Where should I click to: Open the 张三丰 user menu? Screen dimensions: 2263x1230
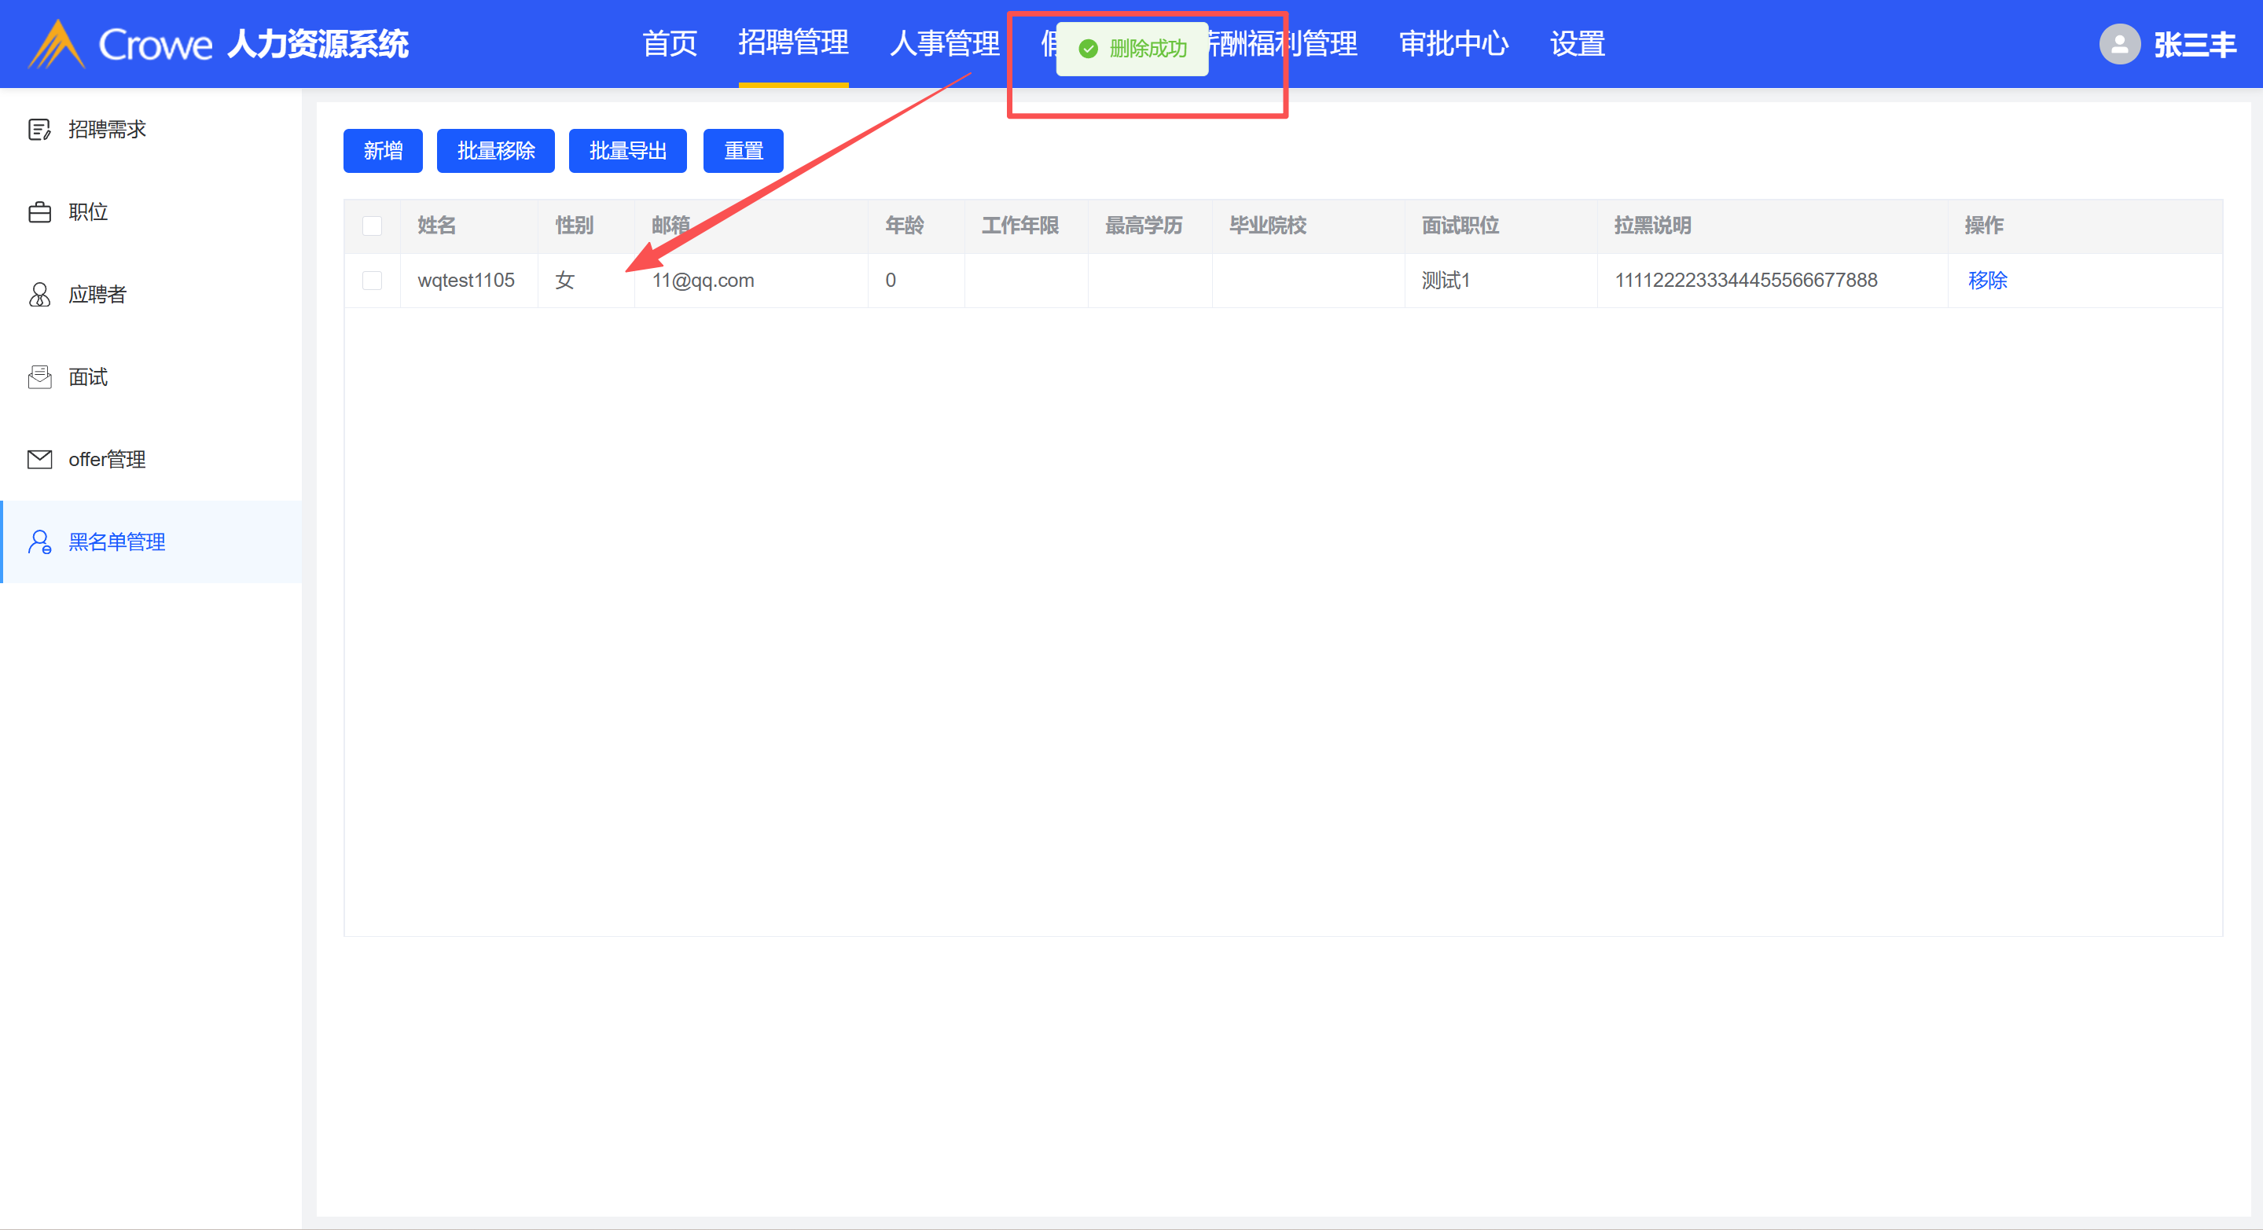pyautogui.click(x=2195, y=44)
